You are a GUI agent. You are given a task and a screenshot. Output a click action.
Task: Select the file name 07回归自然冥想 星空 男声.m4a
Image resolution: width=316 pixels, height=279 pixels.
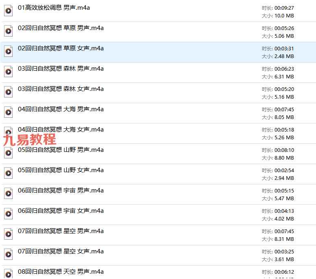[x=61, y=231]
